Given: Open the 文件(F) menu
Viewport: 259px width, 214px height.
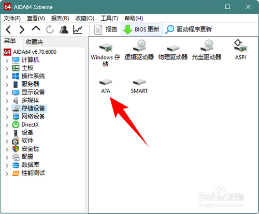Looking at the screenshot, I should point(12,18).
